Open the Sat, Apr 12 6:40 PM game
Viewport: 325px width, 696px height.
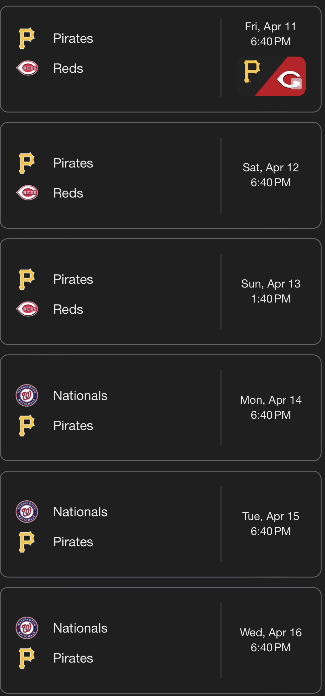click(x=161, y=175)
